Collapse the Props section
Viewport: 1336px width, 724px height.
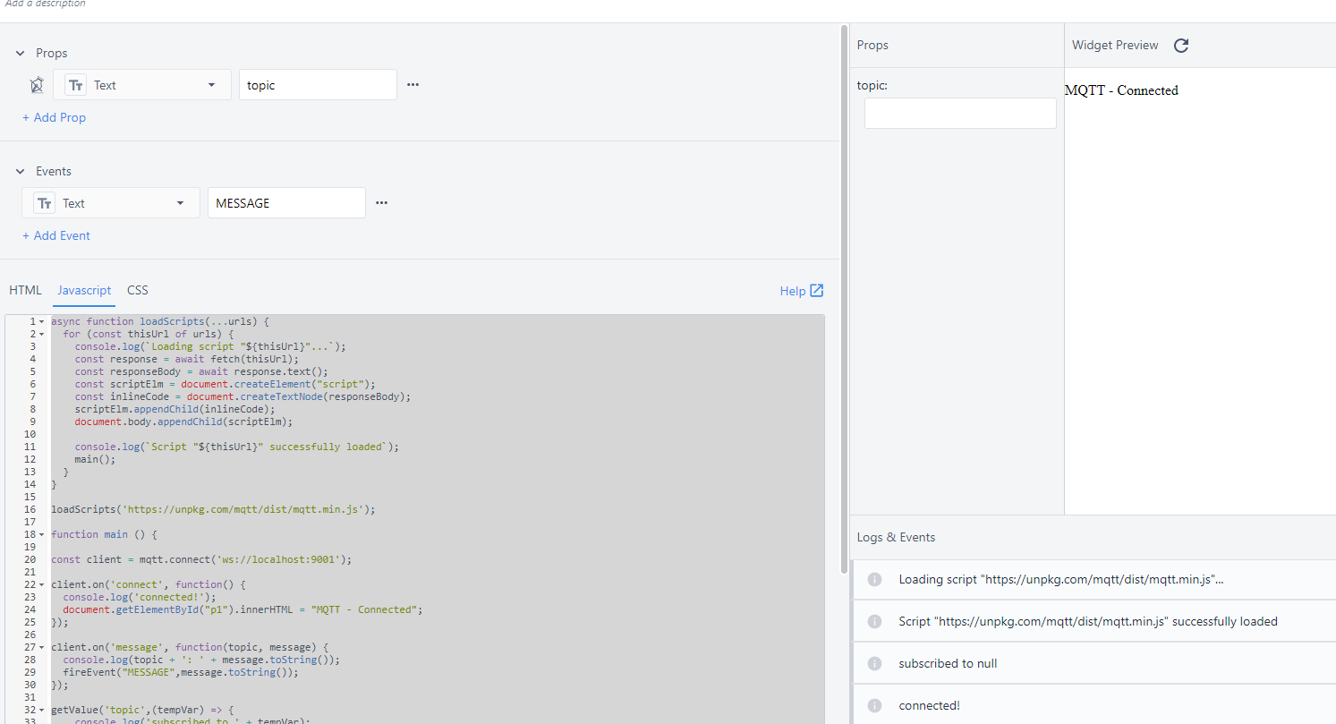click(21, 54)
